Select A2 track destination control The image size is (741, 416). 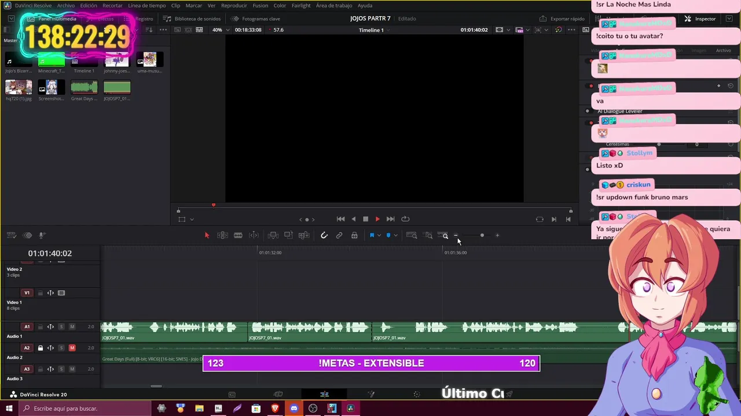(x=27, y=348)
